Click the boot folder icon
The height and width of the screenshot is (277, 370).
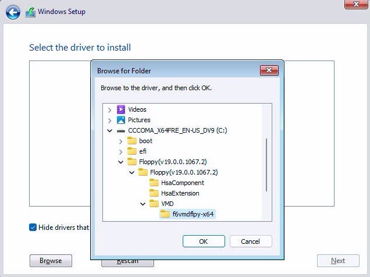point(132,141)
